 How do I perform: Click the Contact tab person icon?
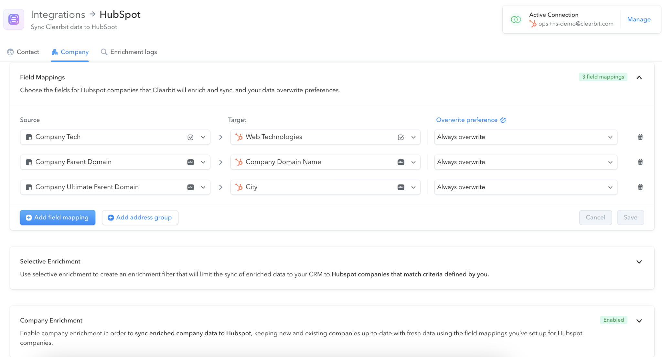[x=10, y=52]
